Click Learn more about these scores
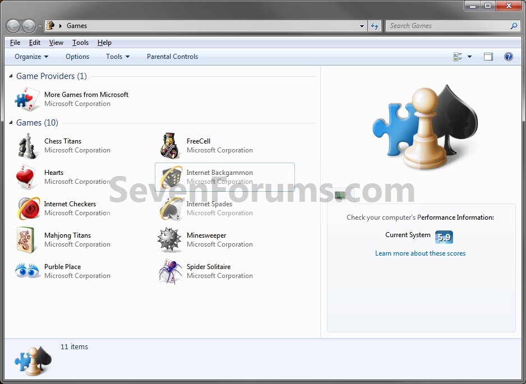 pos(420,253)
